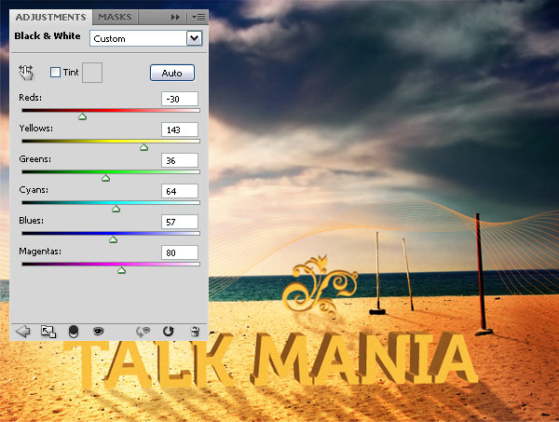Click the Auto button
This screenshot has height=422, width=559.
point(172,73)
